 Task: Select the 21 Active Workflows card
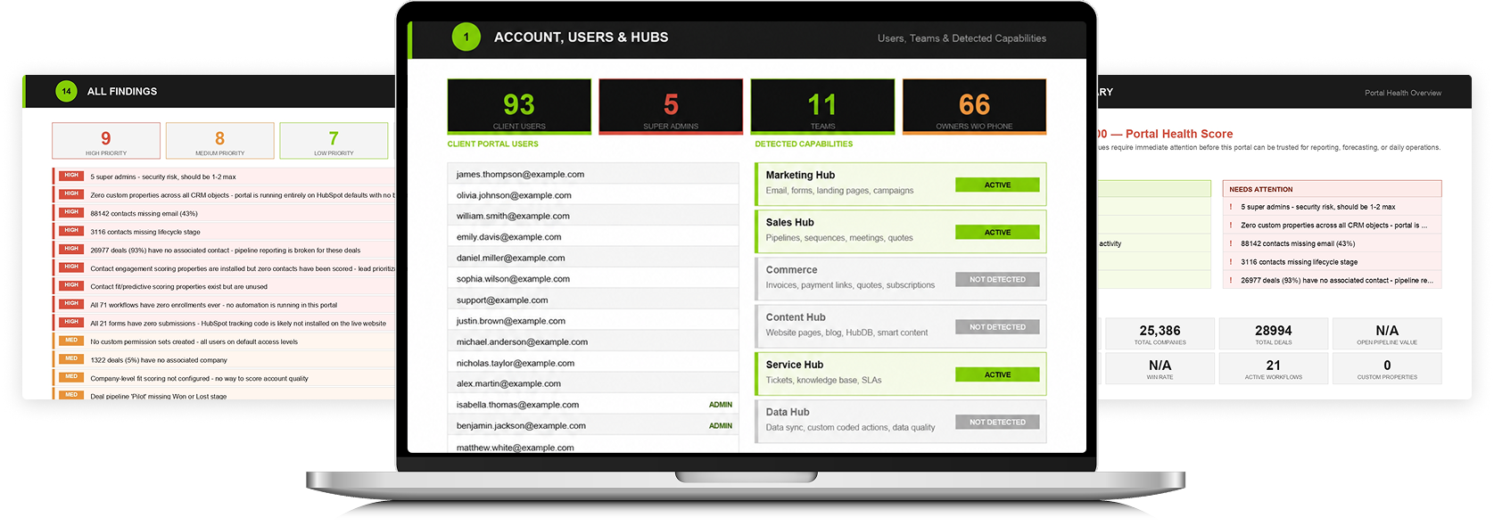click(1273, 368)
